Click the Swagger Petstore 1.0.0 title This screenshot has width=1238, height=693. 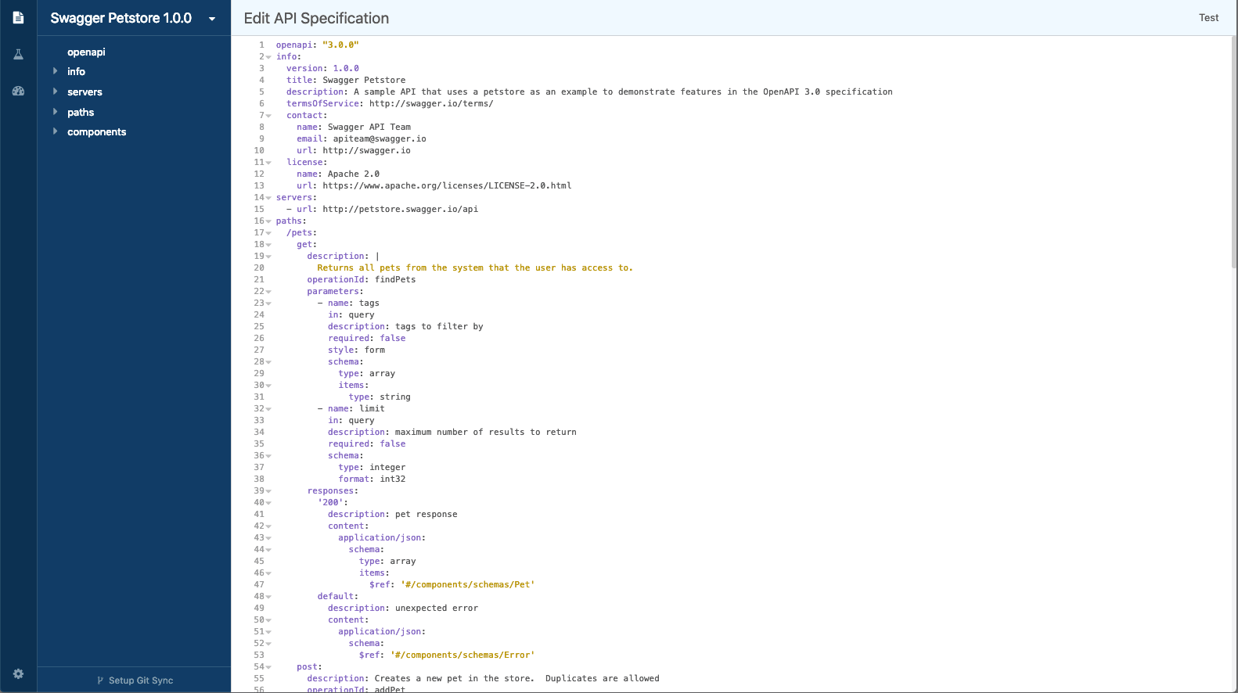[121, 18]
